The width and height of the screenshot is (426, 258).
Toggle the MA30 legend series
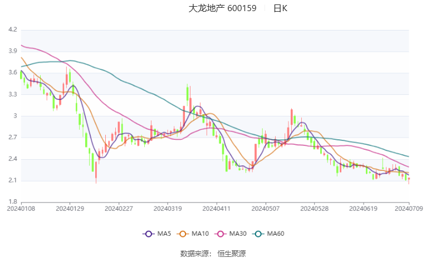tap(231, 234)
